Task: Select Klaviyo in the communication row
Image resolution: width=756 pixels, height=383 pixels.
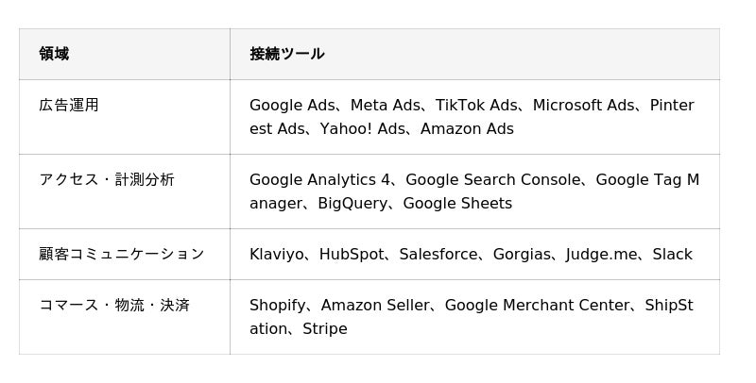Action: [276, 254]
